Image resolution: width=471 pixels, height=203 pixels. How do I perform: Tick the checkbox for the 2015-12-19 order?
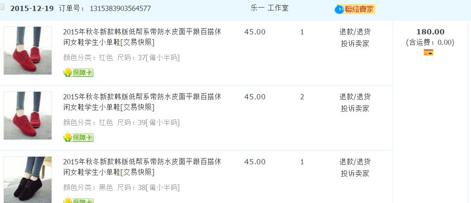click(x=3, y=8)
